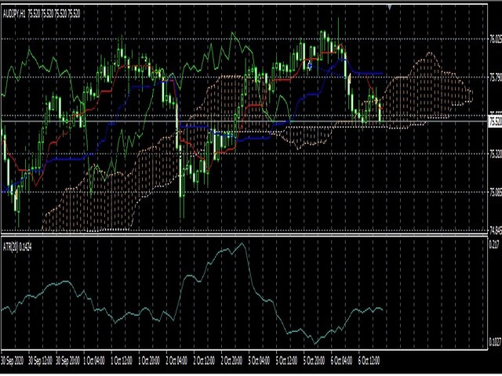This screenshot has width=502, height=376.
Task: Click the 5 Oct 12:00 time label
Action: click(286, 361)
